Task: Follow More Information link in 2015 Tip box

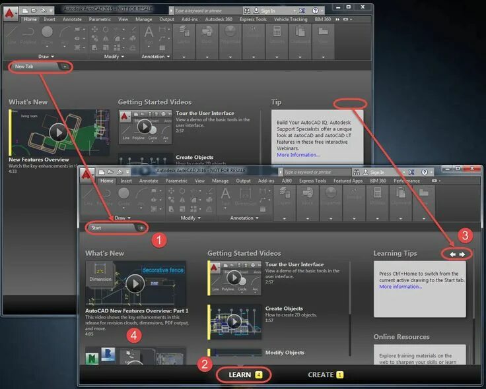Action: click(x=298, y=155)
